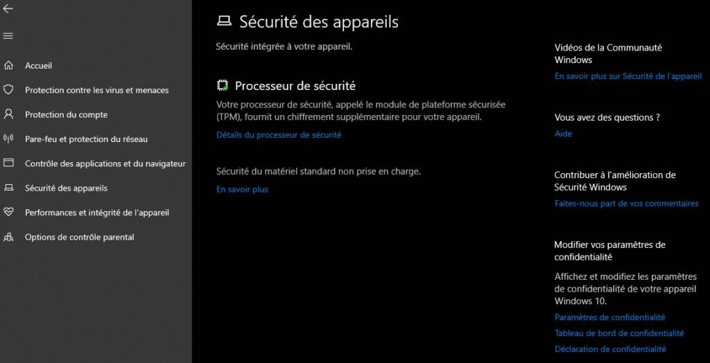This screenshot has height=363, width=710.
Task: Open Tableau de bord de confidentialité
Action: click(x=619, y=333)
